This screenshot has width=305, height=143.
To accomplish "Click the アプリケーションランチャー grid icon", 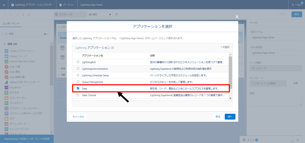I will tap(6, 108).
